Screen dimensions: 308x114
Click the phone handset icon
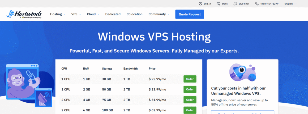[257, 4]
